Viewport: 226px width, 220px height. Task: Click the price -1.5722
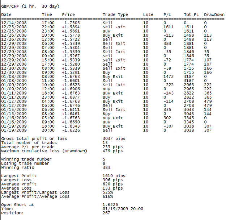(x=71, y=40)
